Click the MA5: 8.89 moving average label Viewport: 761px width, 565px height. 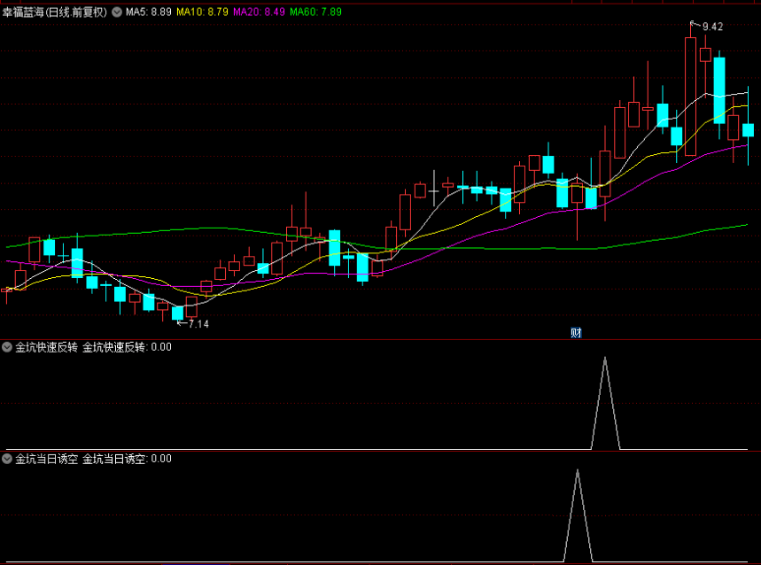[x=149, y=12]
